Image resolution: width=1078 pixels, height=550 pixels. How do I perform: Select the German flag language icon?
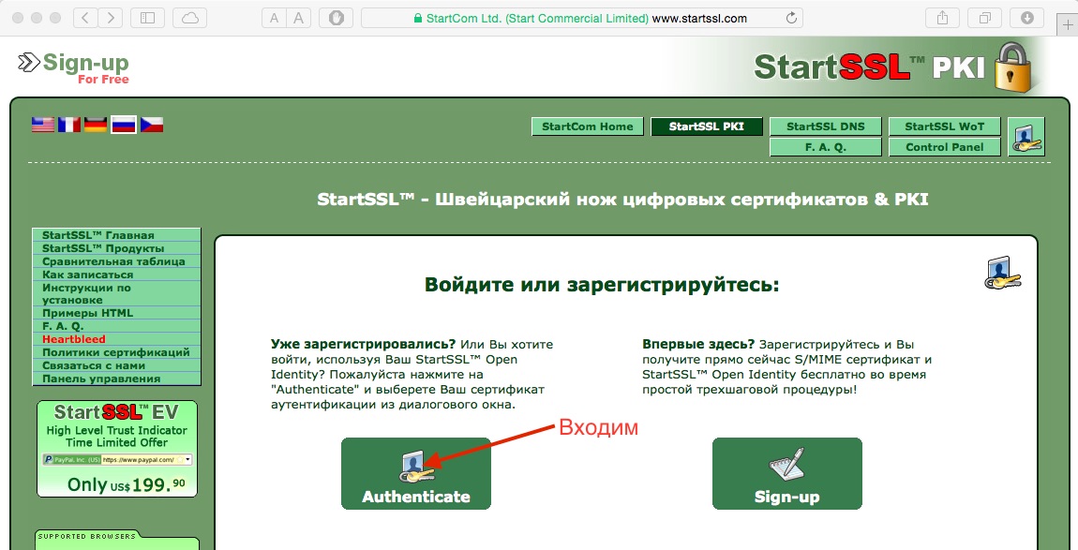[96, 124]
